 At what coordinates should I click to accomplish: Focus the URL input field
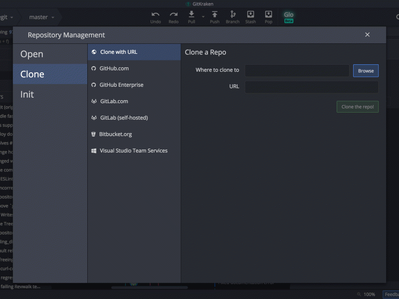(312, 87)
